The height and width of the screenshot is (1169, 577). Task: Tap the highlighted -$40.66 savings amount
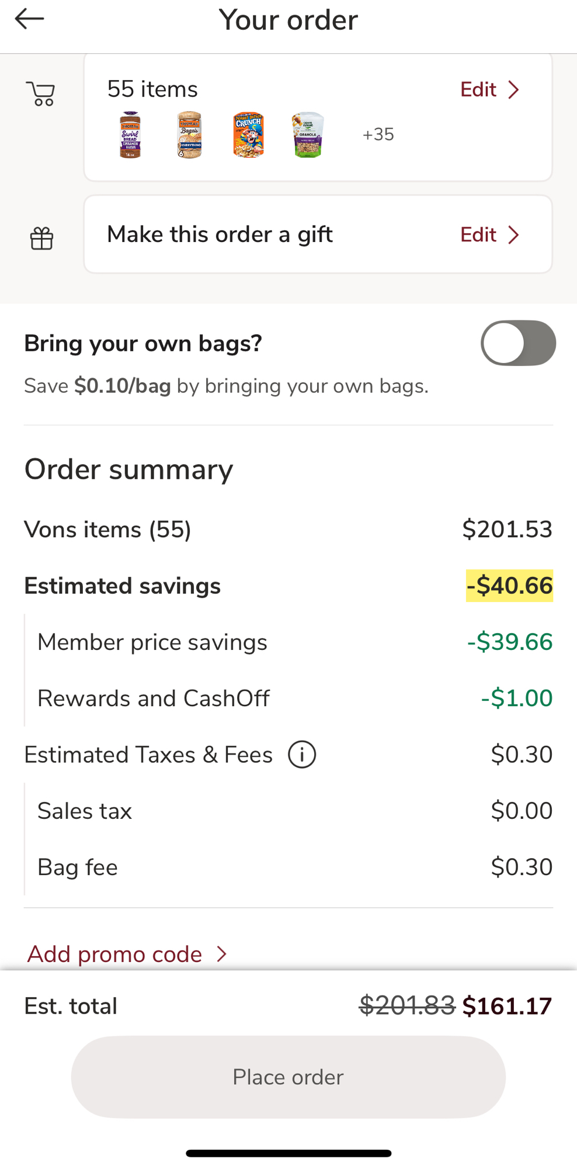[509, 586]
